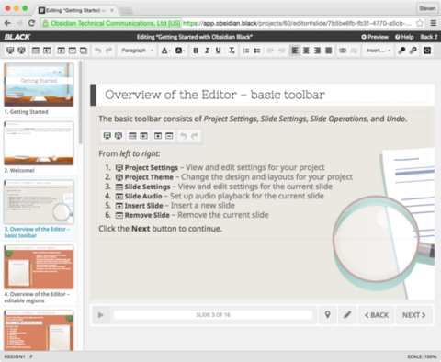Open the Paragraph style dropdown
Viewport: 441px width, 362px height.
pos(137,51)
